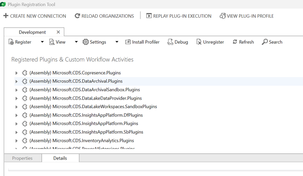Viewport: 303px width, 176px height.
Task: Click the Install Profiler text button
Action: (x=146, y=42)
